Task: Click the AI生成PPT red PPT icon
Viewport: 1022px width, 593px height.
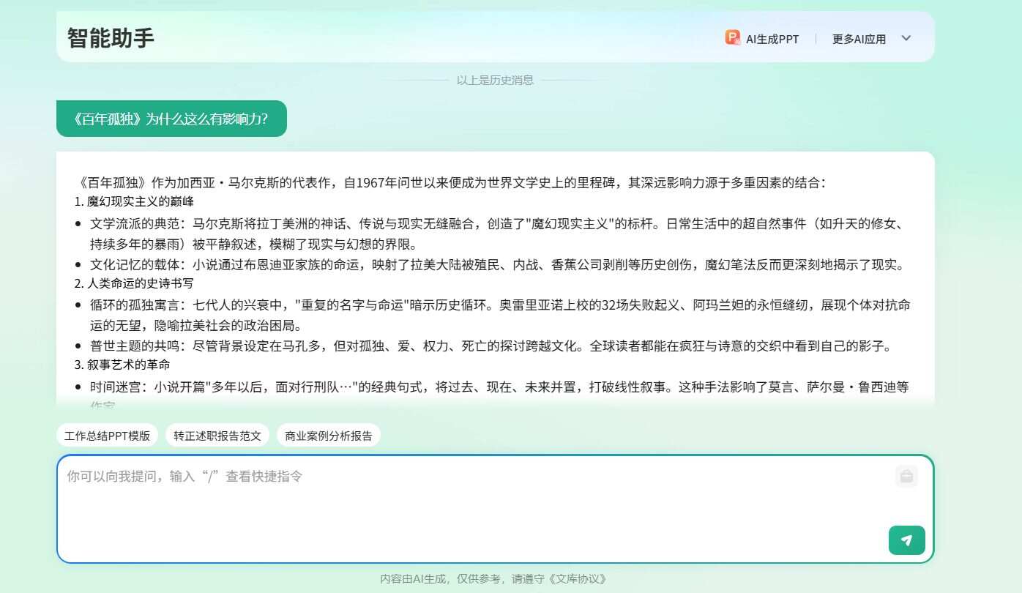Action: (732, 38)
